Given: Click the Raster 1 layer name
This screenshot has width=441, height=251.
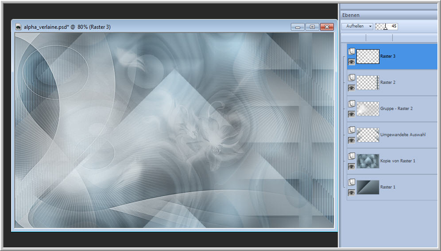Looking at the screenshot, I should pyautogui.click(x=388, y=187).
